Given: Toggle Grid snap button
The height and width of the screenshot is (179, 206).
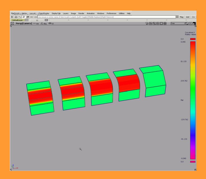Looking at the screenshot, I should pos(188,17).
